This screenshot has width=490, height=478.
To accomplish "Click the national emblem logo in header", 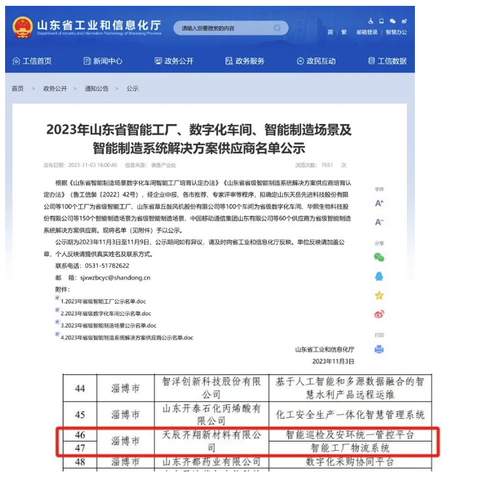I will pyautogui.click(x=23, y=27).
